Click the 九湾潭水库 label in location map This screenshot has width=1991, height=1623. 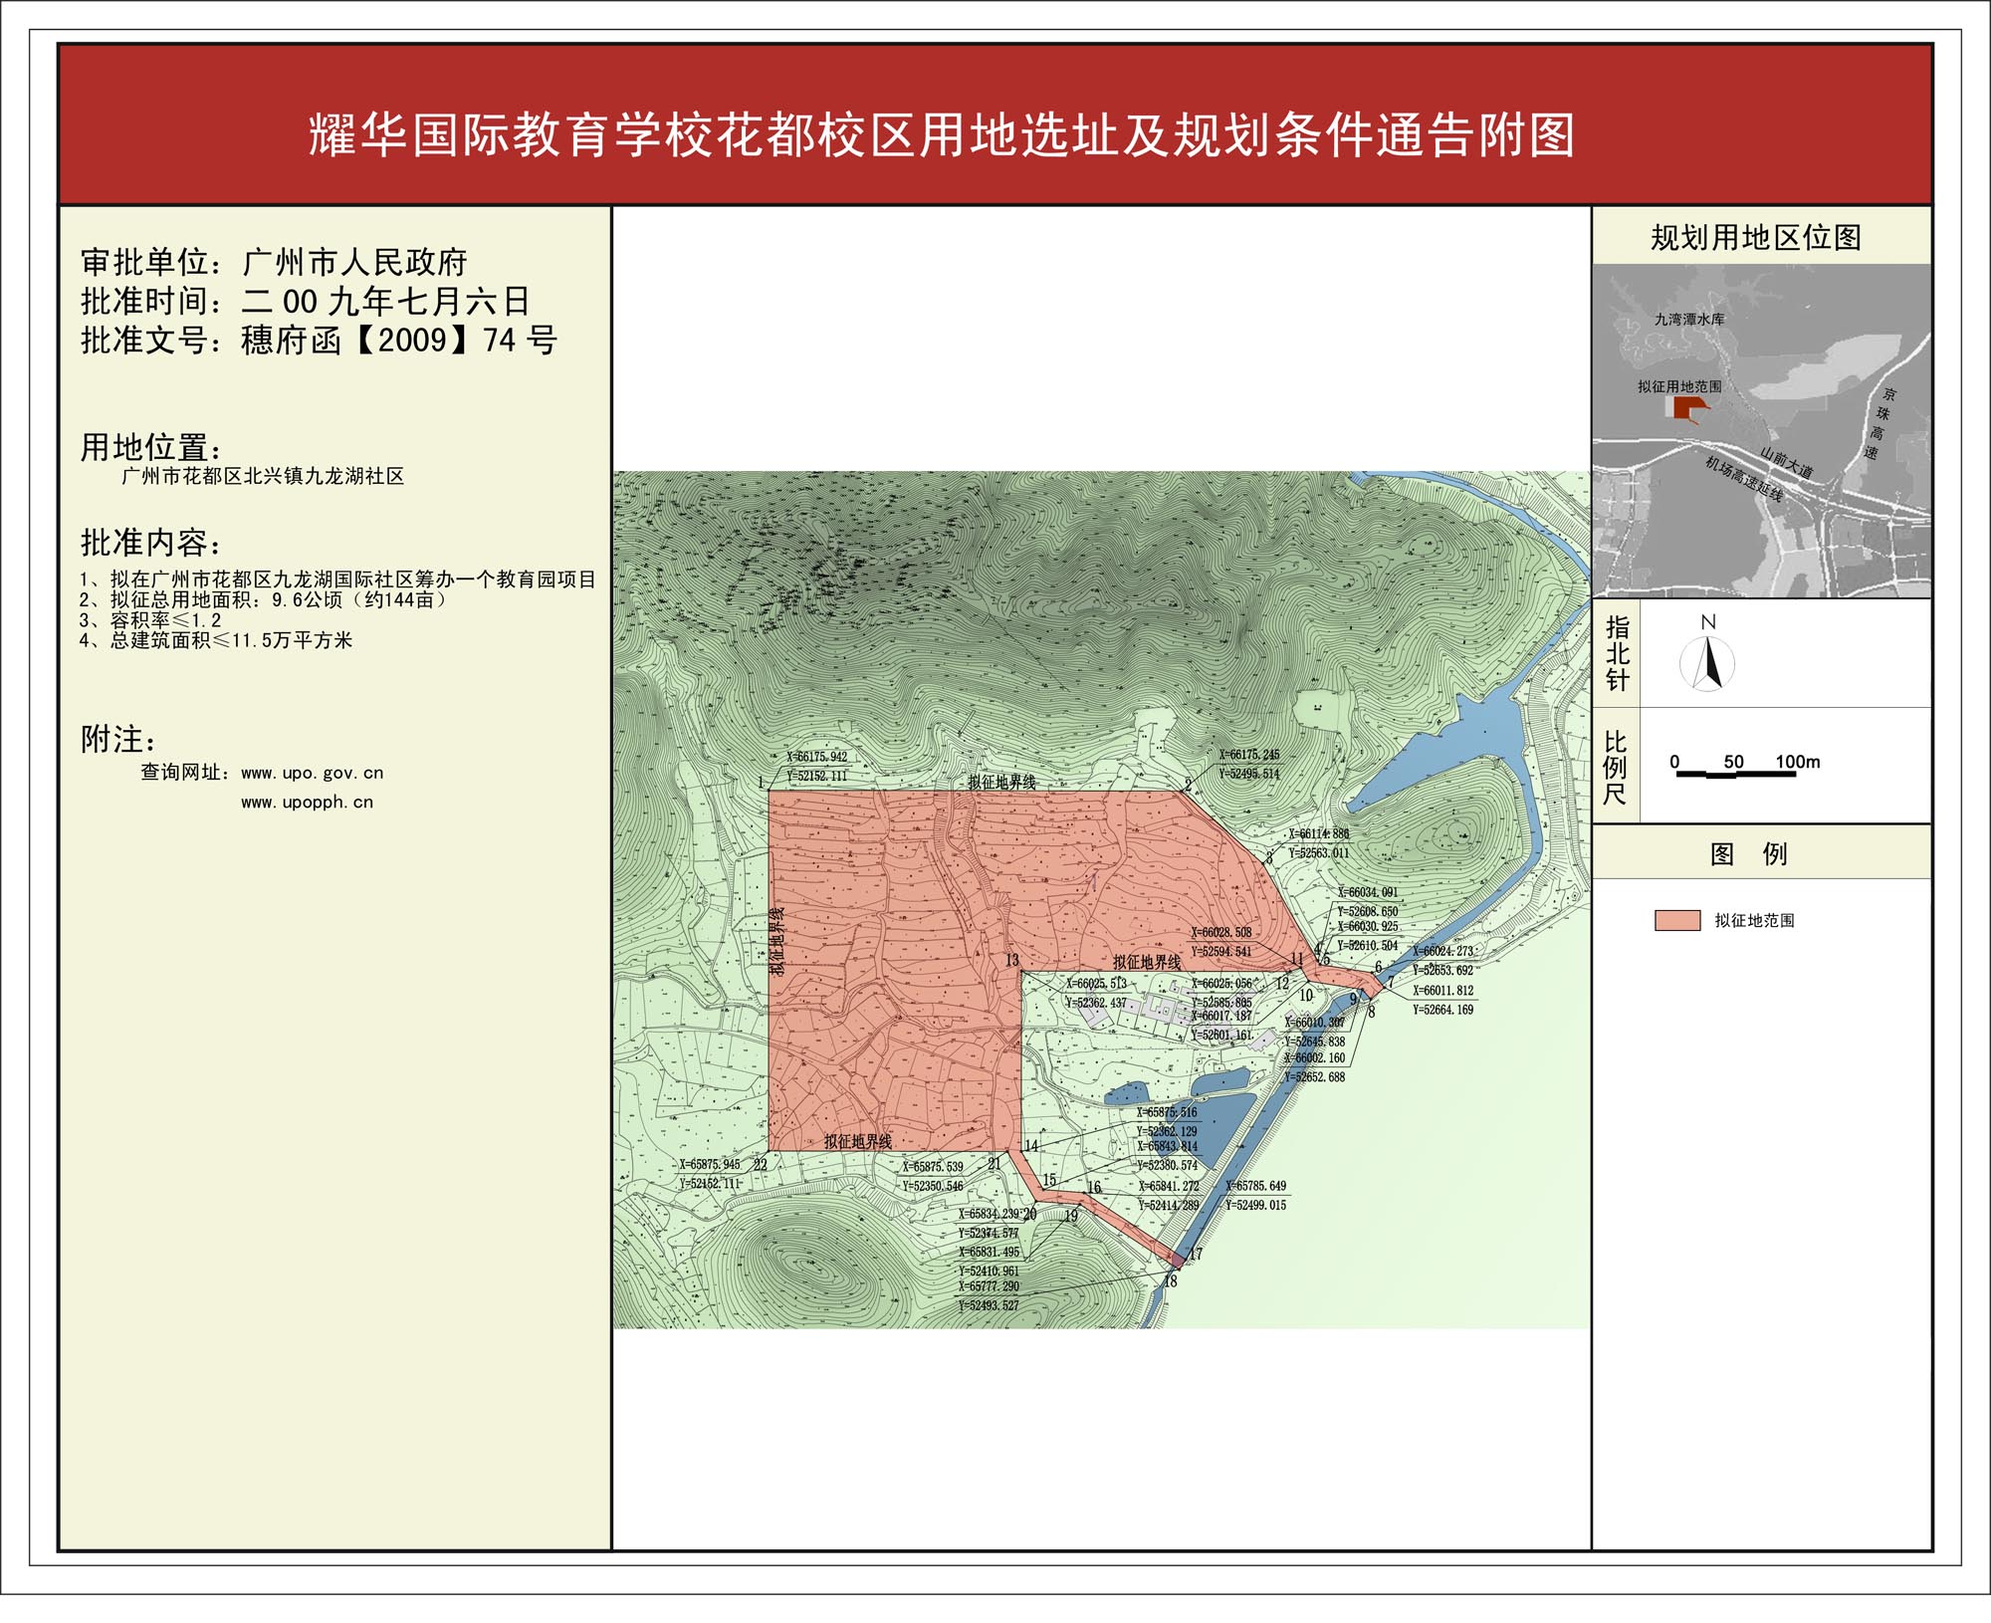pos(1689,319)
